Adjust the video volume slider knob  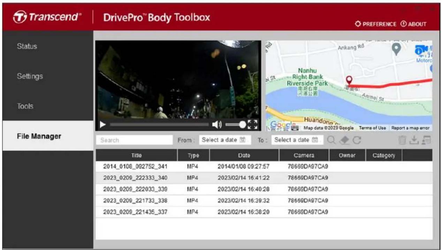(242, 124)
